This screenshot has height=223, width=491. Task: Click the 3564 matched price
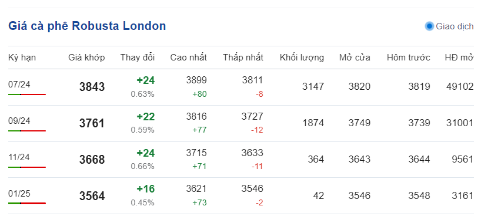pyautogui.click(x=92, y=196)
